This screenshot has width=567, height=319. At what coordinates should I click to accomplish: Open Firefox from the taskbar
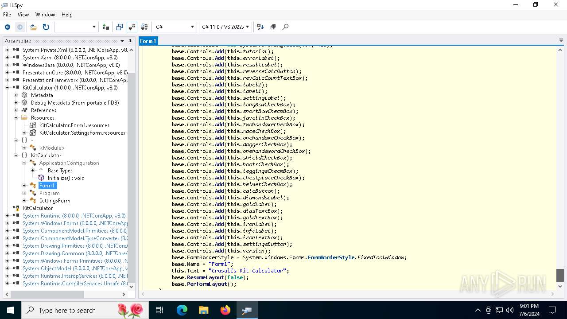pos(225,310)
